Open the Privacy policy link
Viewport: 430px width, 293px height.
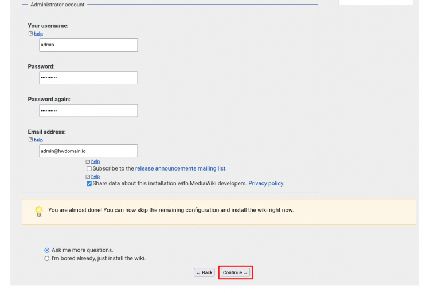pyautogui.click(x=265, y=184)
